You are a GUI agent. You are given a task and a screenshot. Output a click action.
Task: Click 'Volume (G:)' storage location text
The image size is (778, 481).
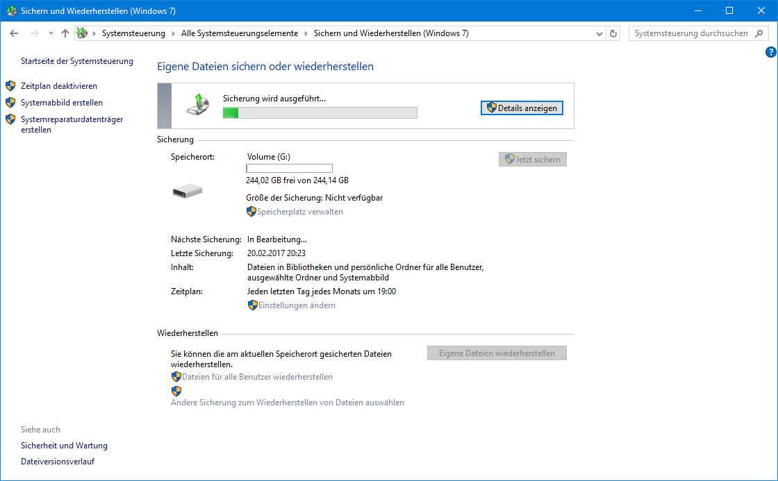point(268,157)
